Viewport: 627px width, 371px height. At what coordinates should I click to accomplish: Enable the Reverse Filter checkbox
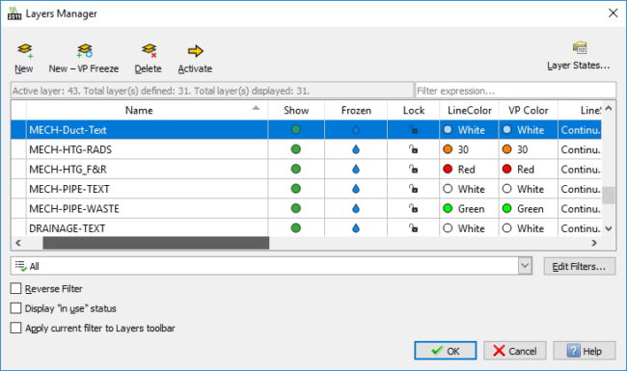[15, 288]
